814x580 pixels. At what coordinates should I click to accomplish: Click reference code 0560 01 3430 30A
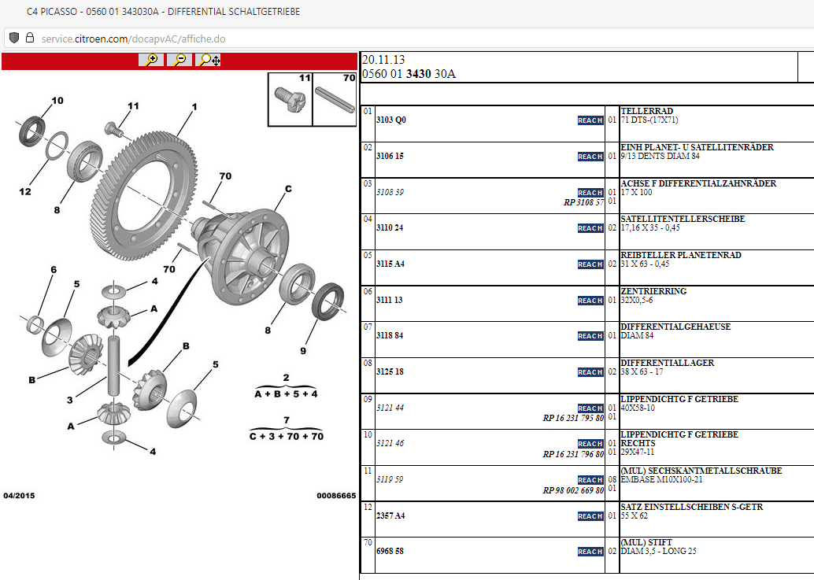[x=409, y=74]
